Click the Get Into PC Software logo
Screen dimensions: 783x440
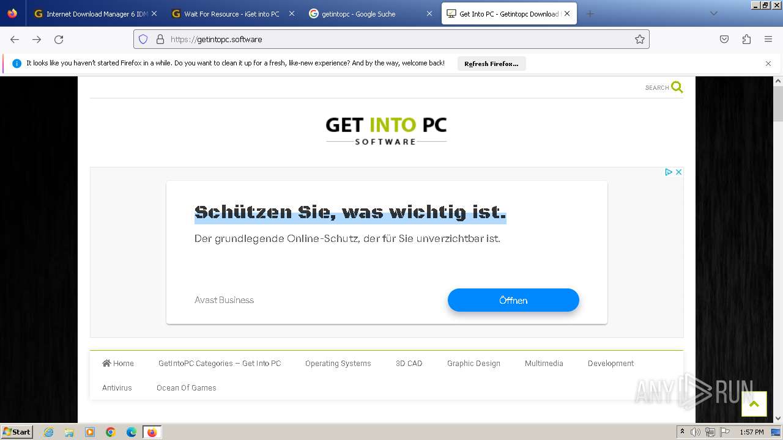[x=386, y=130]
